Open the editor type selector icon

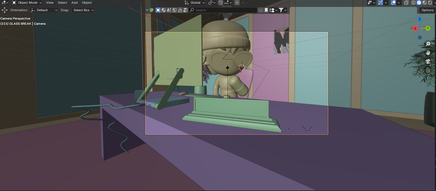5,3
